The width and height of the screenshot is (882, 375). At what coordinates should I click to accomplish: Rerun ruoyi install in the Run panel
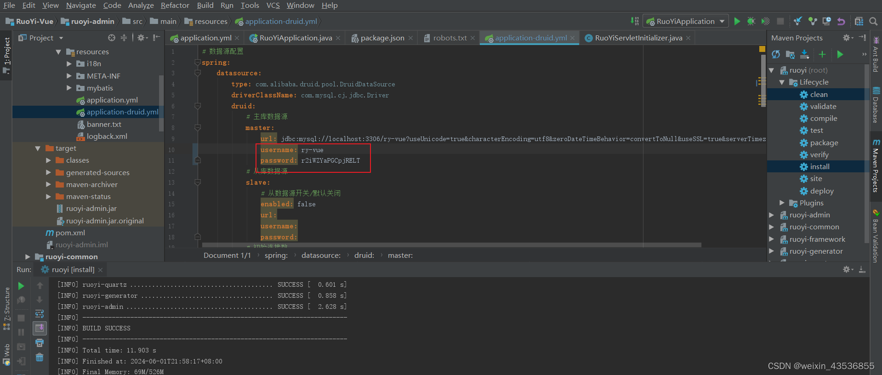coord(21,286)
